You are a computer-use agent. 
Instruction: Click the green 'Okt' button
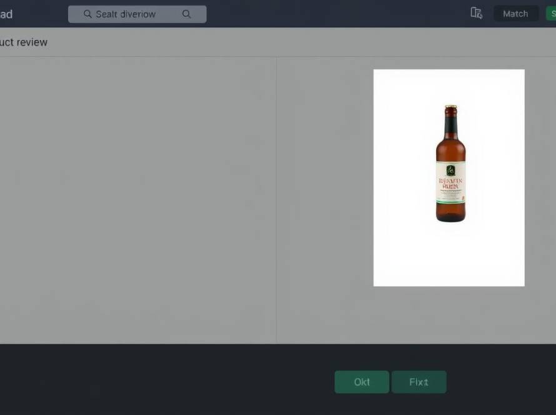click(362, 382)
